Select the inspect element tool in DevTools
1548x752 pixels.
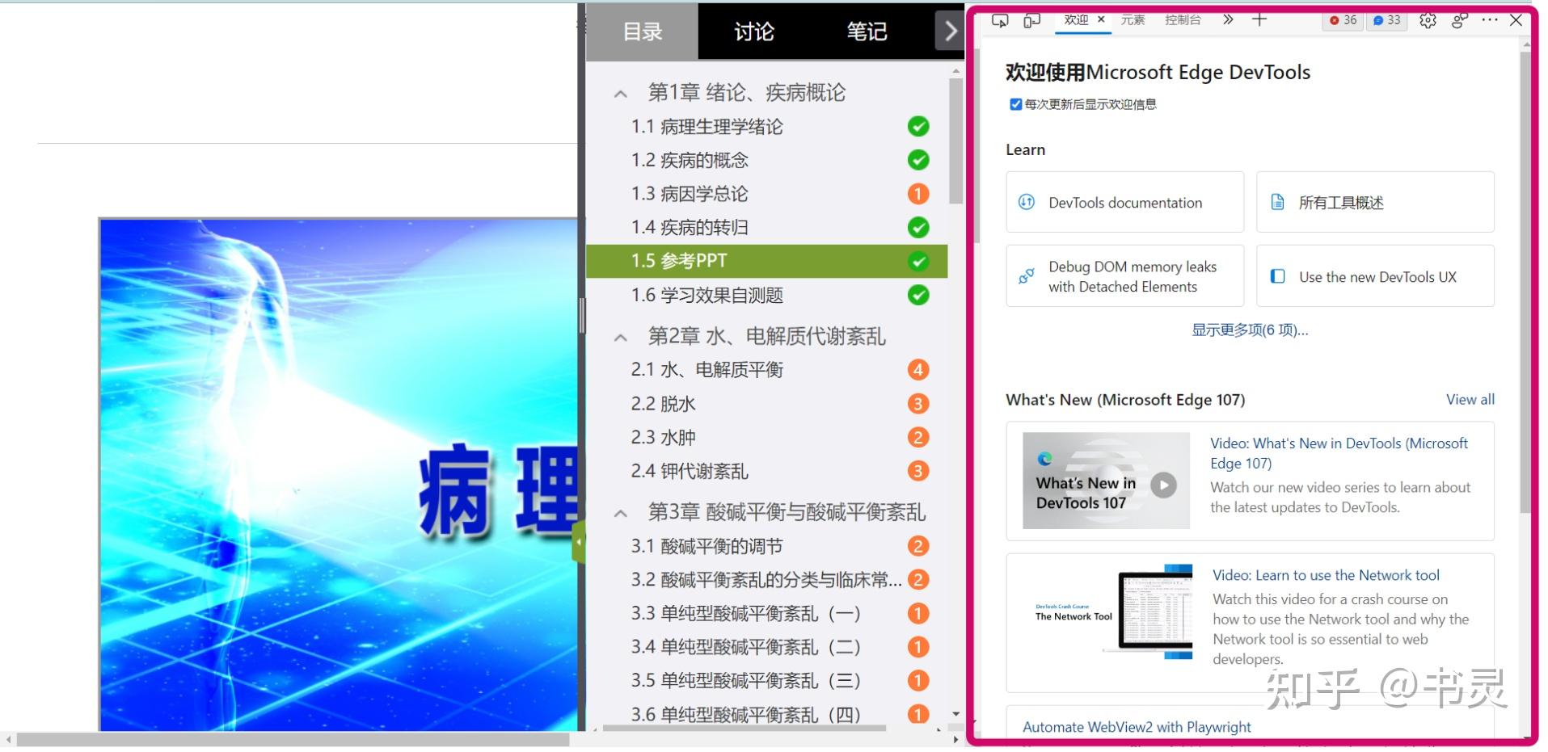[999, 20]
